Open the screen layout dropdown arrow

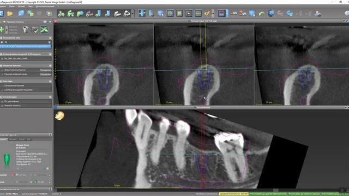point(227,14)
